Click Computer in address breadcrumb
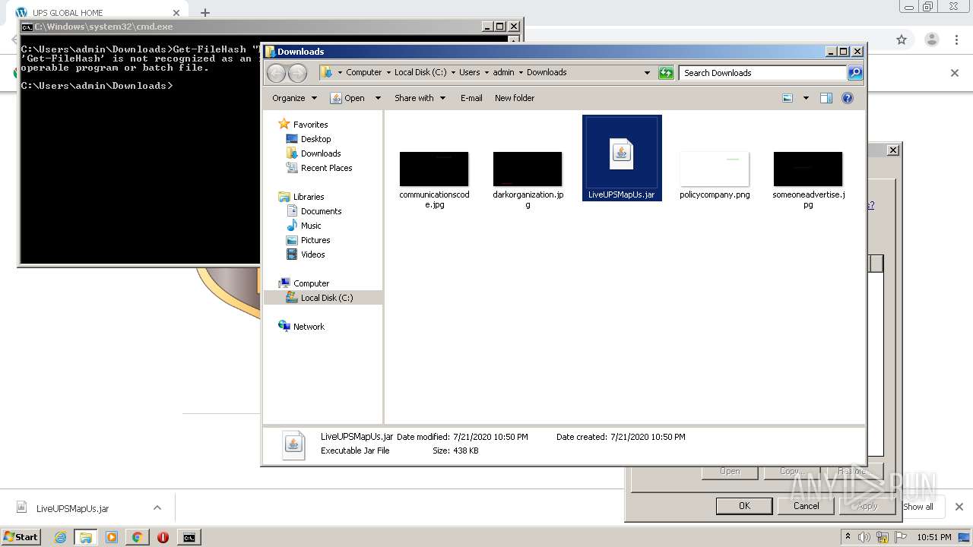This screenshot has height=547, width=973. pyautogui.click(x=363, y=73)
